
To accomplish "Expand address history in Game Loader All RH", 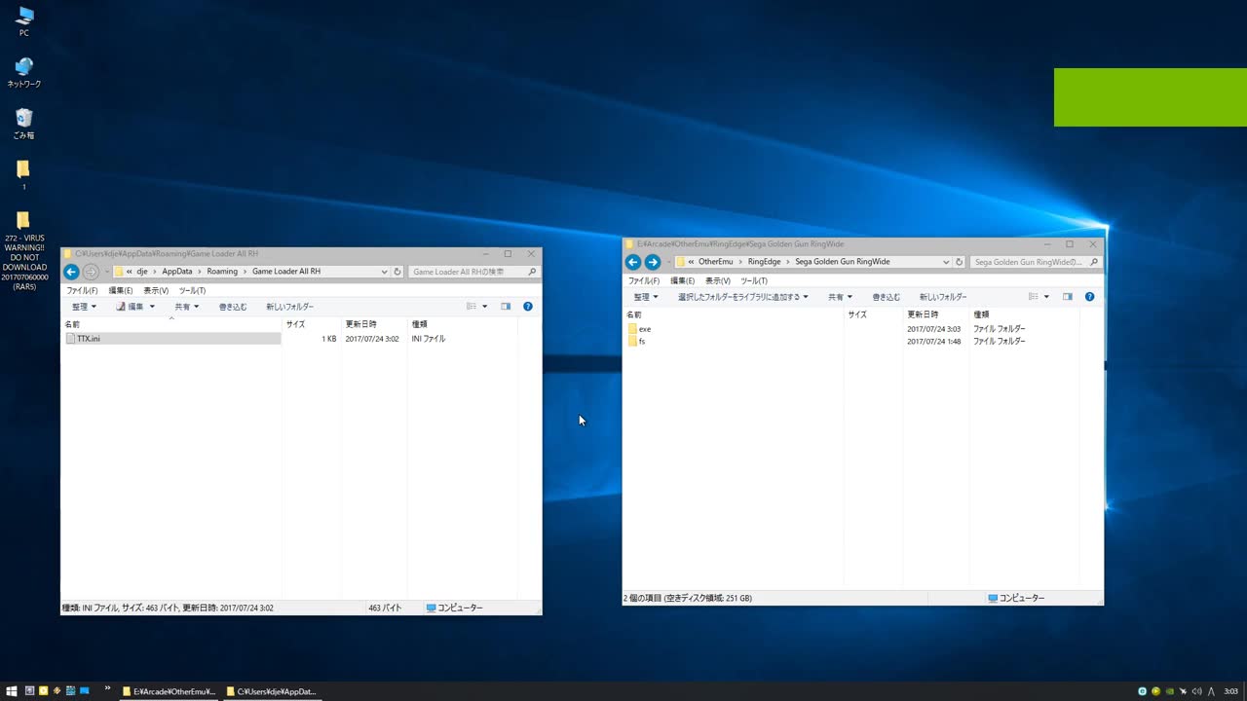I will coord(385,272).
